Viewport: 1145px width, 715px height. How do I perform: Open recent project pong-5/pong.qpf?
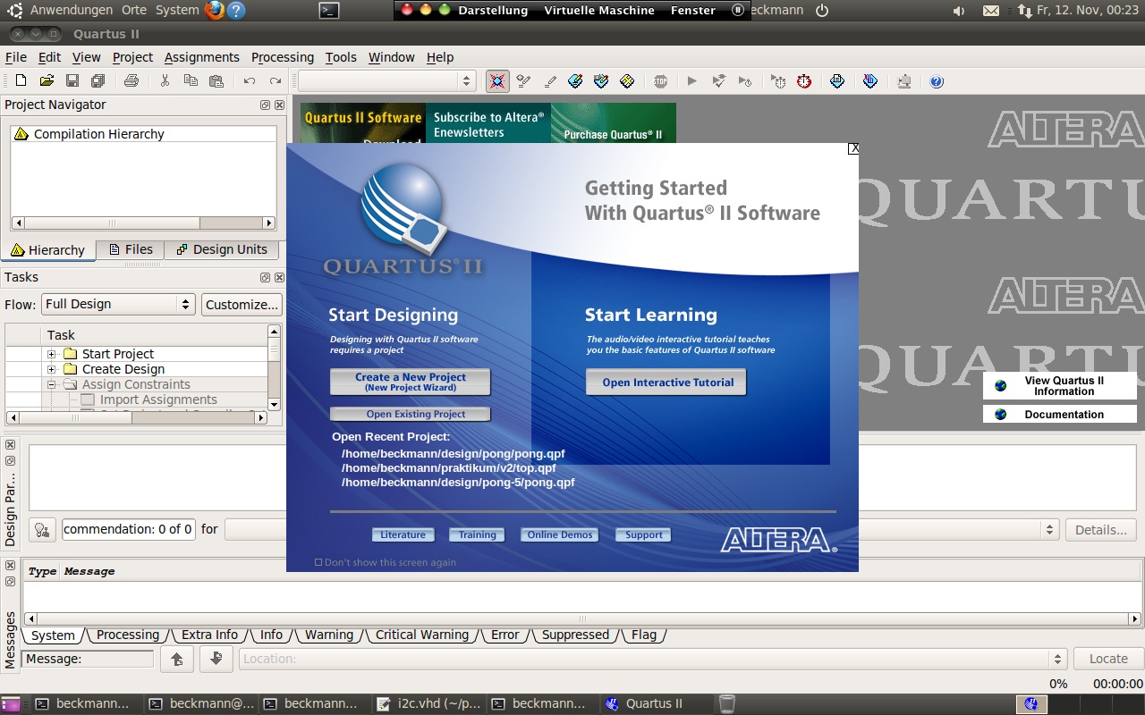(x=458, y=482)
